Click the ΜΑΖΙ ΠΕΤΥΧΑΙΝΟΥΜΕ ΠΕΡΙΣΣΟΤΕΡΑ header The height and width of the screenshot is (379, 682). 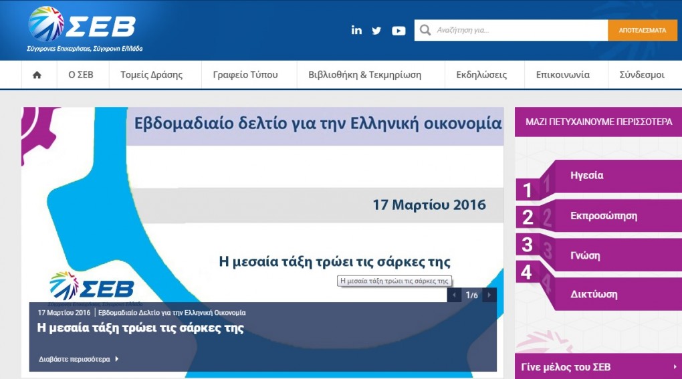coord(598,122)
